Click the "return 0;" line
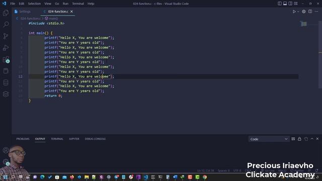 tap(53, 96)
